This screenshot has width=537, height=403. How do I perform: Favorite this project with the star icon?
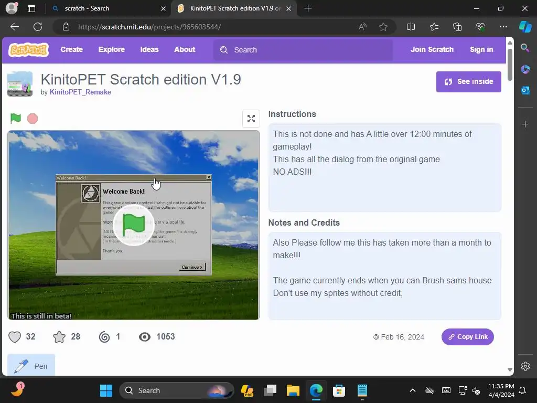pos(59,337)
